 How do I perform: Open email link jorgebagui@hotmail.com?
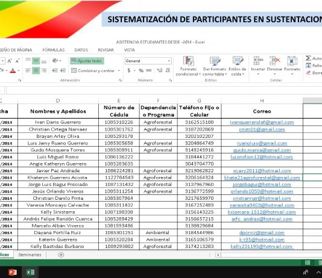[262, 184]
